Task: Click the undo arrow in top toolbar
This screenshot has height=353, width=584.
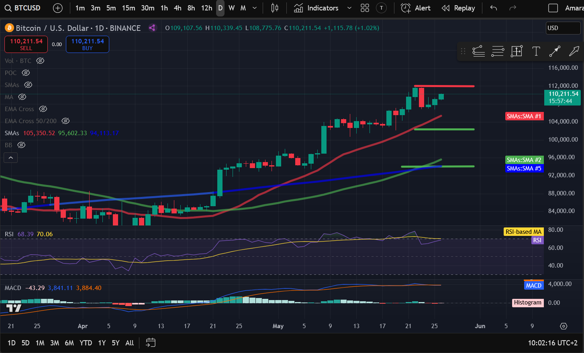Action: tap(494, 8)
